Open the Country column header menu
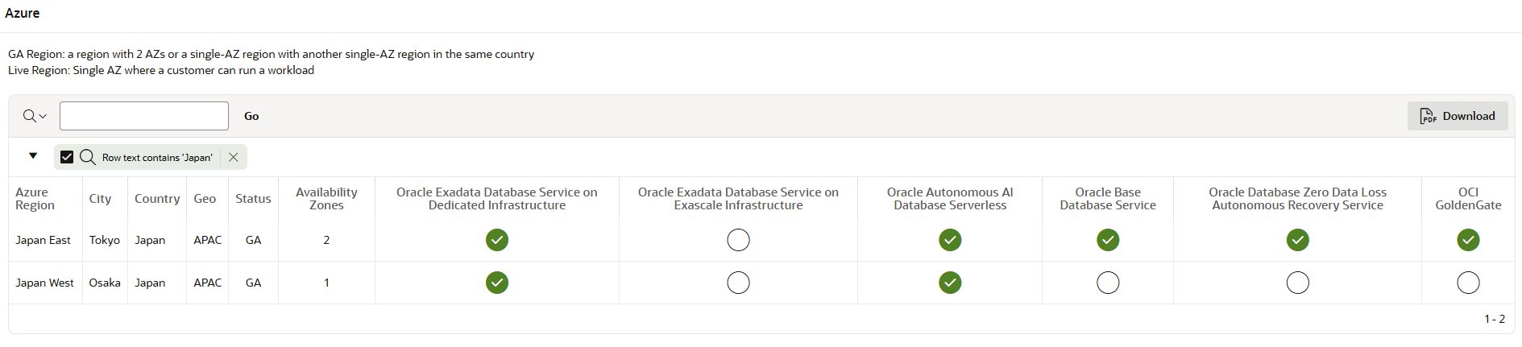This screenshot has width=1522, height=347. coord(157,199)
